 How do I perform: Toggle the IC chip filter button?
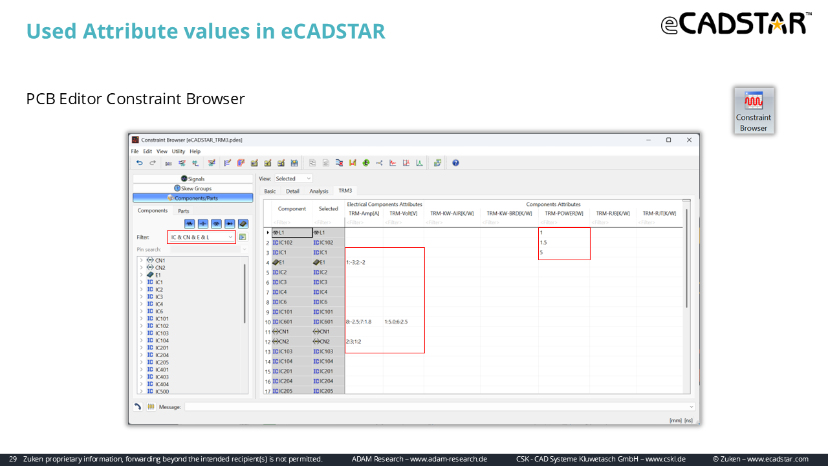[x=243, y=224]
